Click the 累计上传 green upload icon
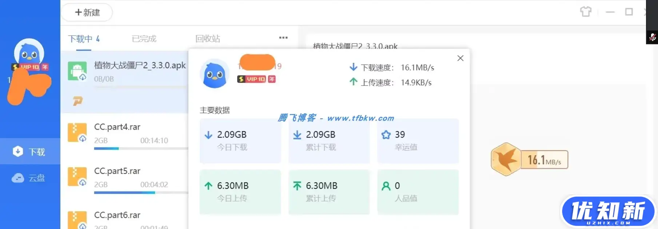The width and height of the screenshot is (658, 229). coord(297,186)
